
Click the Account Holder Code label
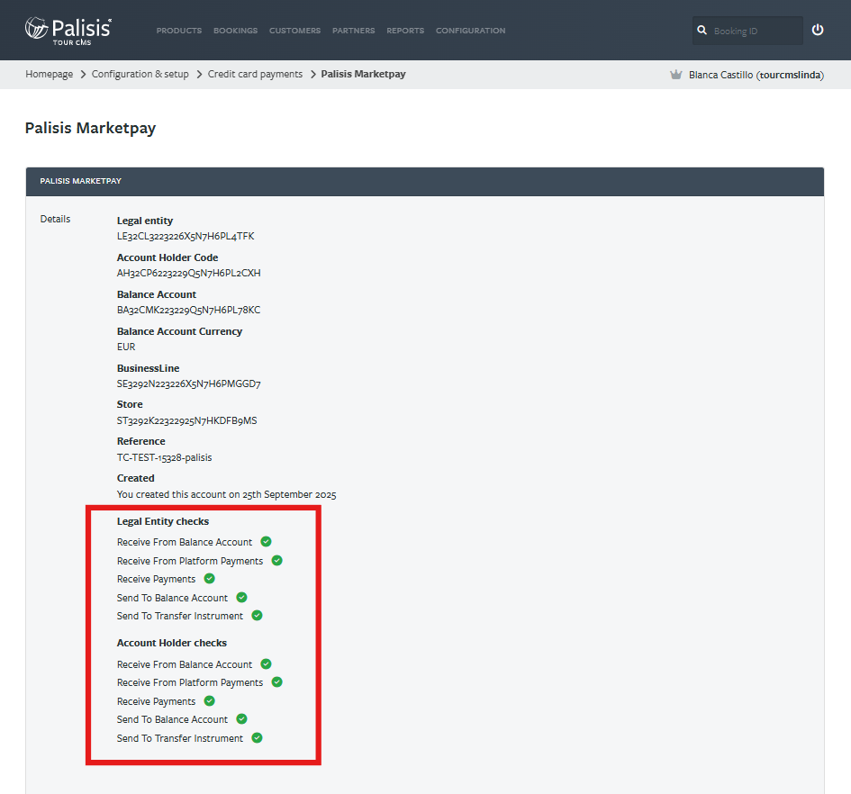[x=167, y=257]
